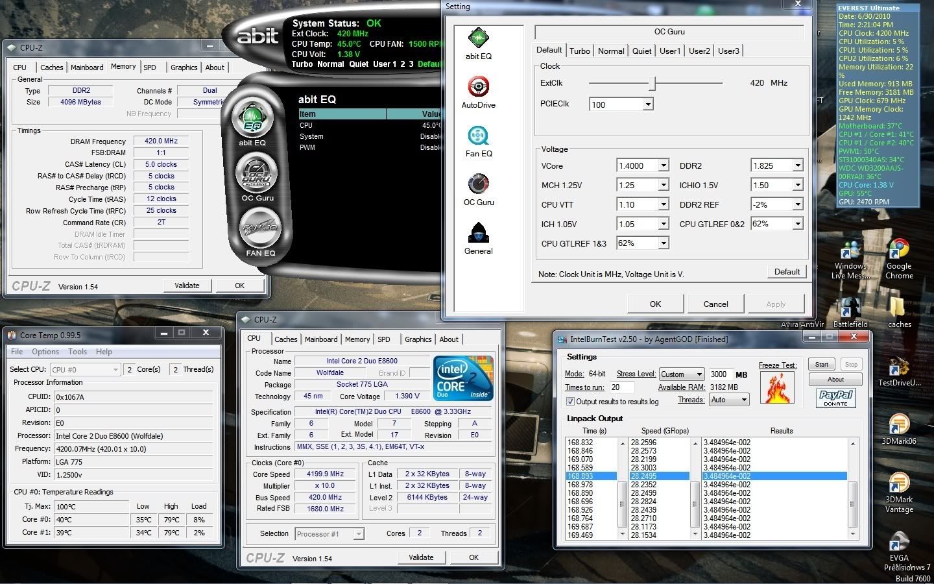Viewport: 934px width, 584px height.
Task: Switch to the Turbo profile tab
Action: pos(579,51)
